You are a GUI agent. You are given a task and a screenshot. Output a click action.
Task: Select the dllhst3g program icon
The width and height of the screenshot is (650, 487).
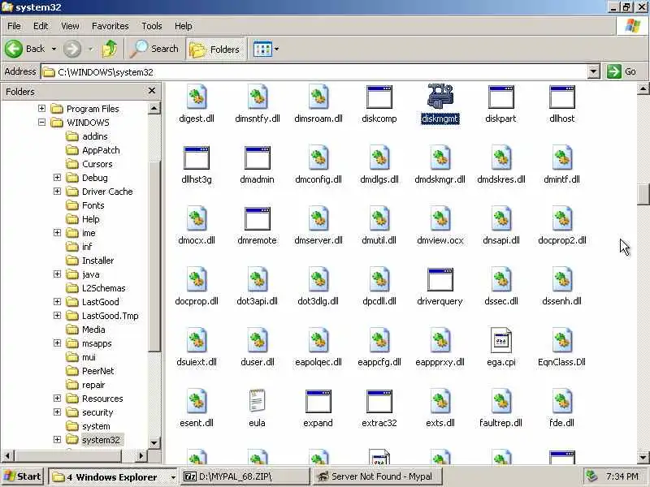coord(197,157)
